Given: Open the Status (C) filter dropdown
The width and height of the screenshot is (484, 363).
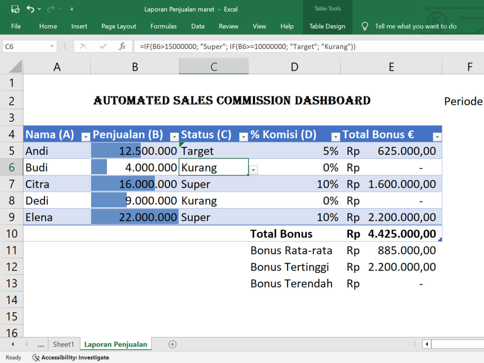Looking at the screenshot, I should [243, 136].
